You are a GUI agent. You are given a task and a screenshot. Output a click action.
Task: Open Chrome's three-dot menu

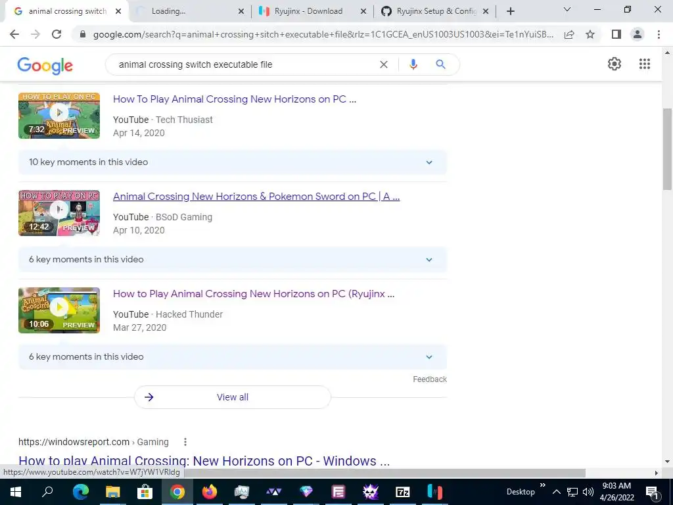659,34
